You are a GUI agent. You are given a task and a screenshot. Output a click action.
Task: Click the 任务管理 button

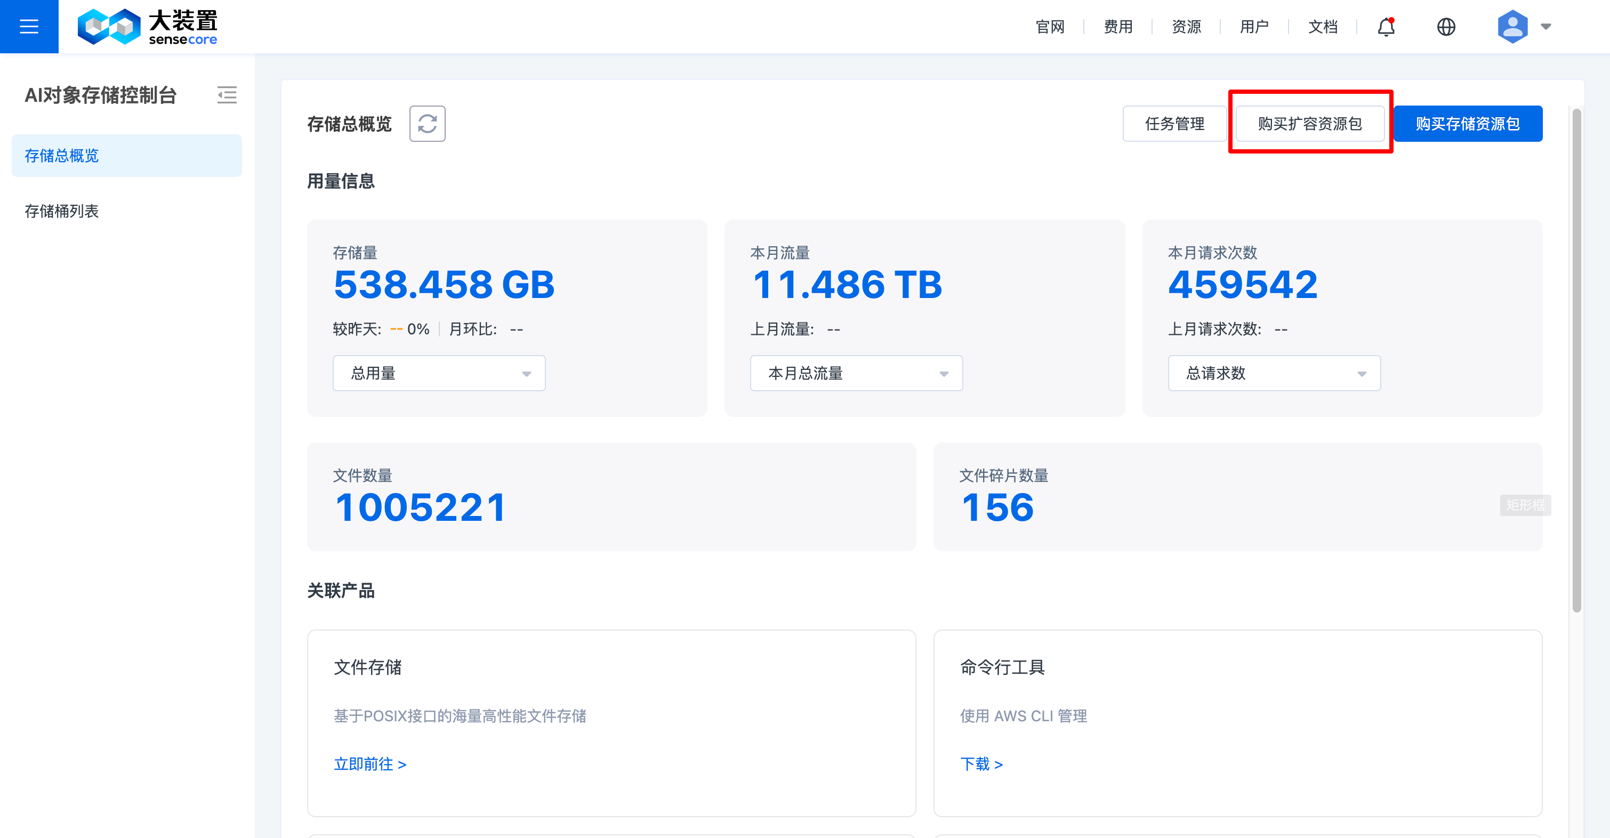pos(1174,124)
